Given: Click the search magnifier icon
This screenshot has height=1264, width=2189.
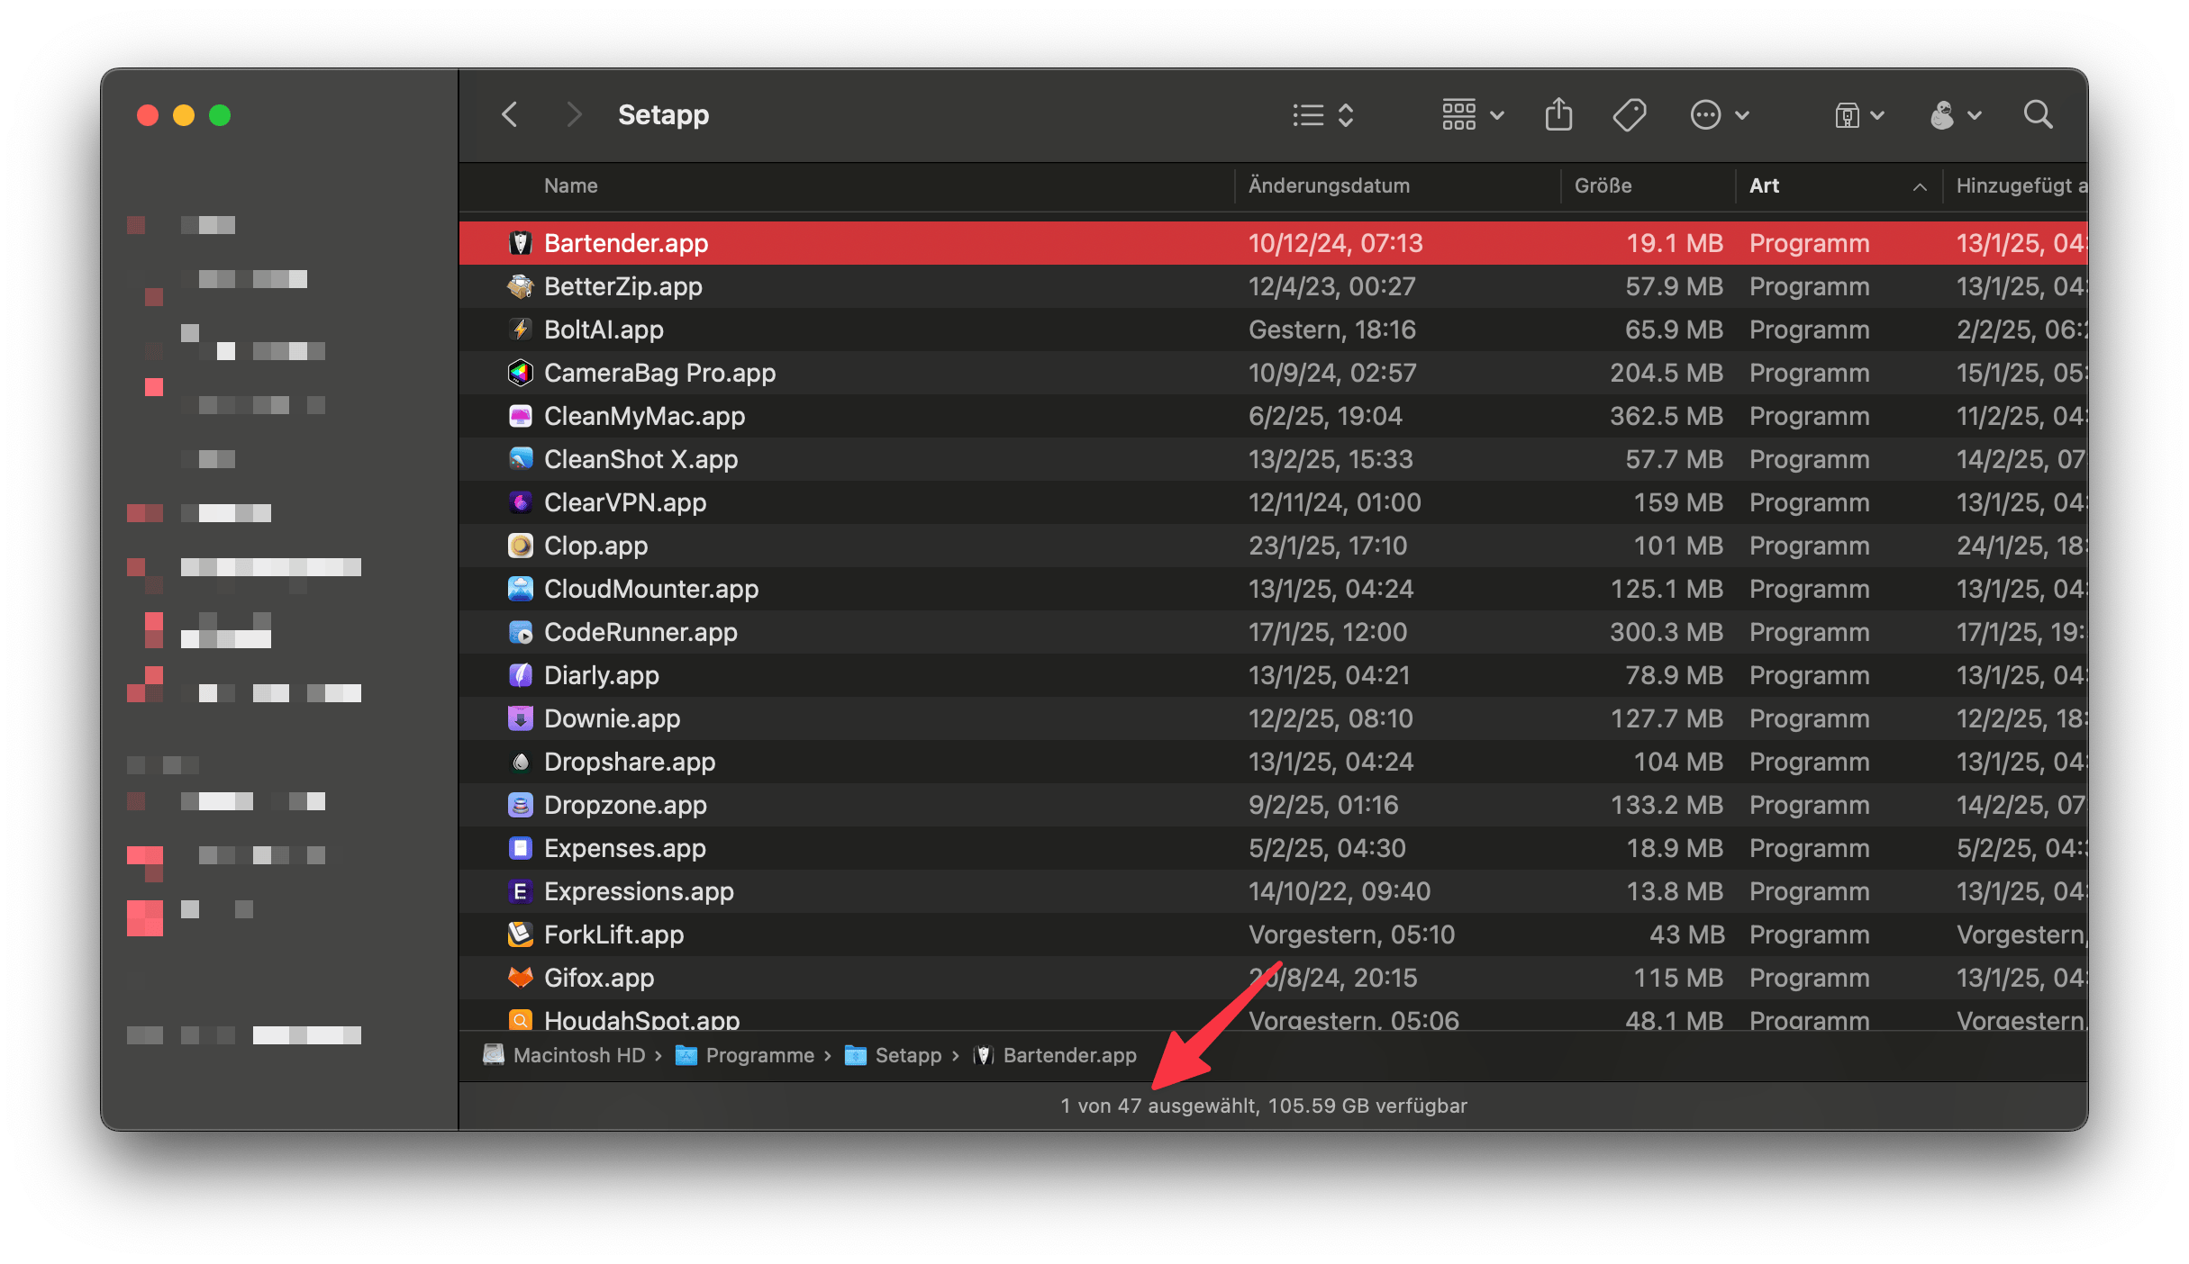Looking at the screenshot, I should click(x=2038, y=115).
